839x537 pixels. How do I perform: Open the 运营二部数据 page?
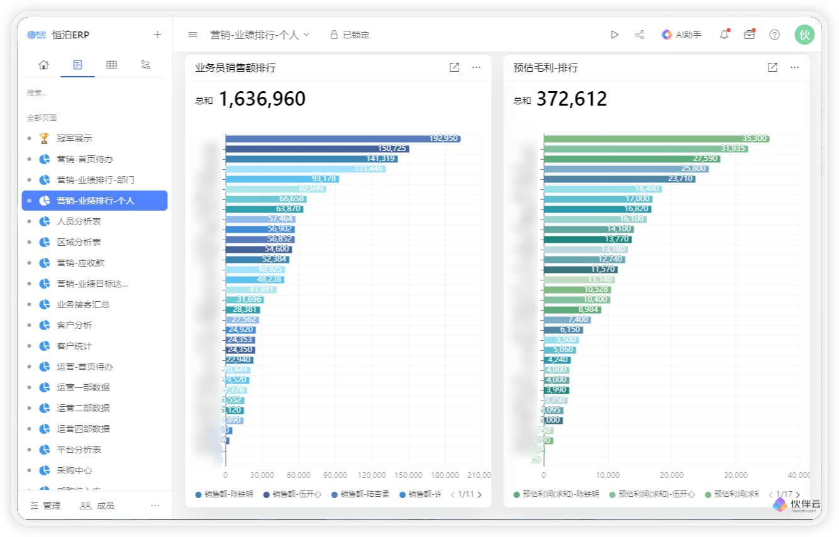94,408
